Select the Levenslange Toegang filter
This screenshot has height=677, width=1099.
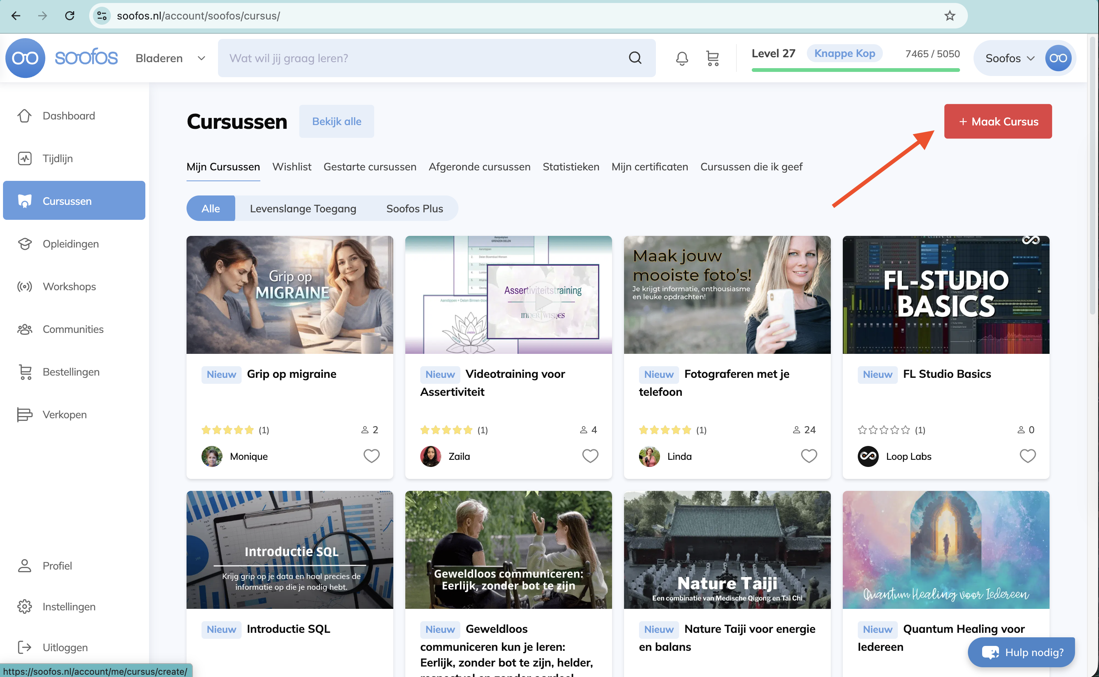point(303,209)
